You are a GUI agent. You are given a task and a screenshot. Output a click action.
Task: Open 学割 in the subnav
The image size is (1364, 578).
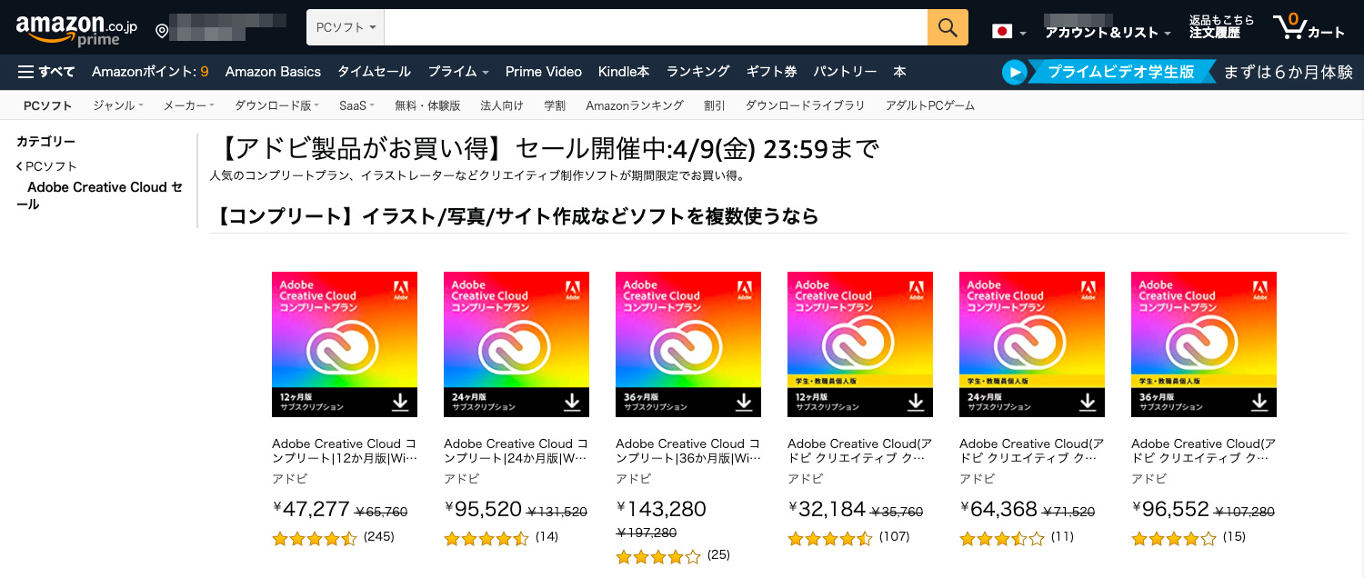click(x=555, y=105)
